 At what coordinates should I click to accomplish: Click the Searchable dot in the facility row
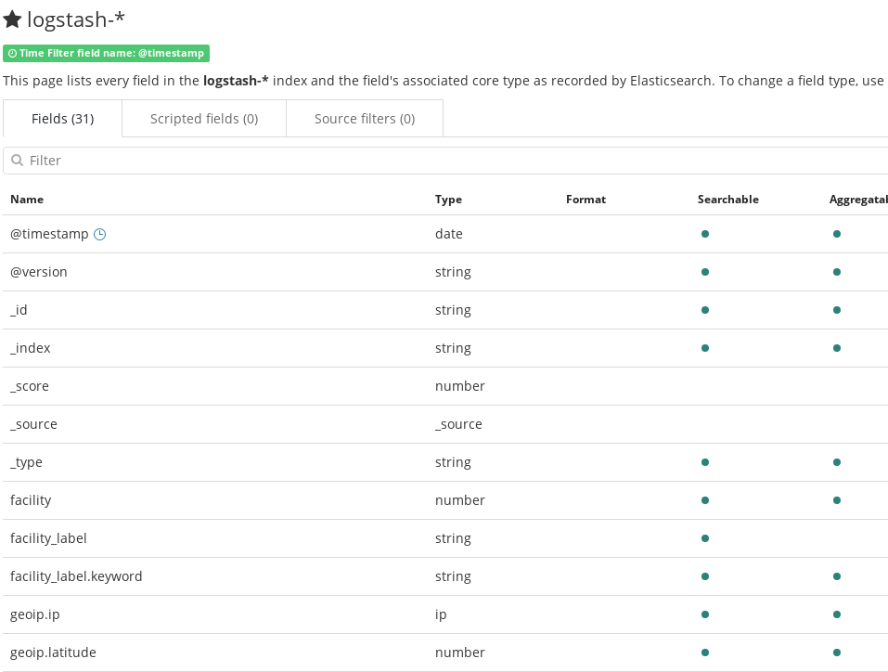pyautogui.click(x=705, y=500)
